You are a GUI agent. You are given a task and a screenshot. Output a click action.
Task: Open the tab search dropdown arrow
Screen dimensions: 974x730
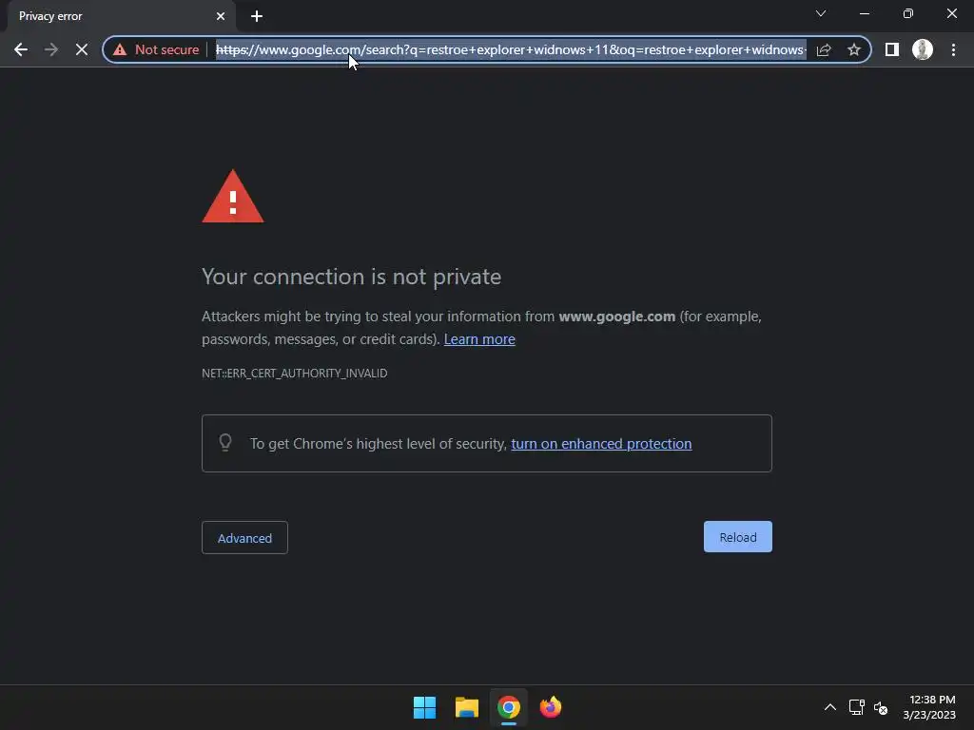(x=821, y=13)
